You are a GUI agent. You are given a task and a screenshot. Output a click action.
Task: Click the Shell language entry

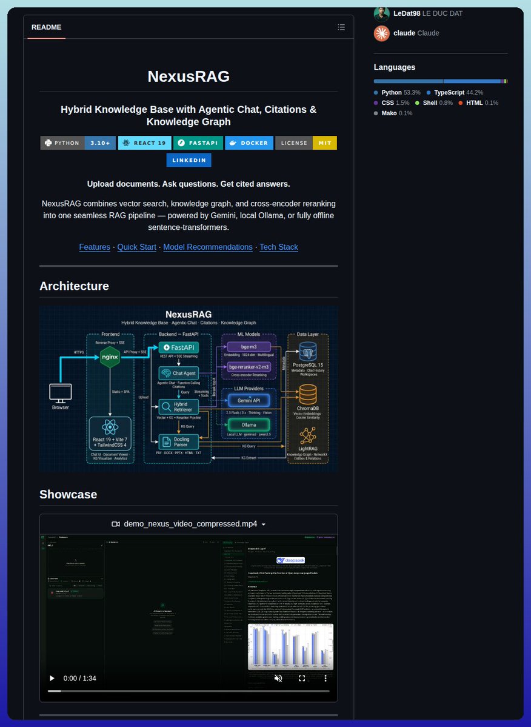pyautogui.click(x=433, y=103)
